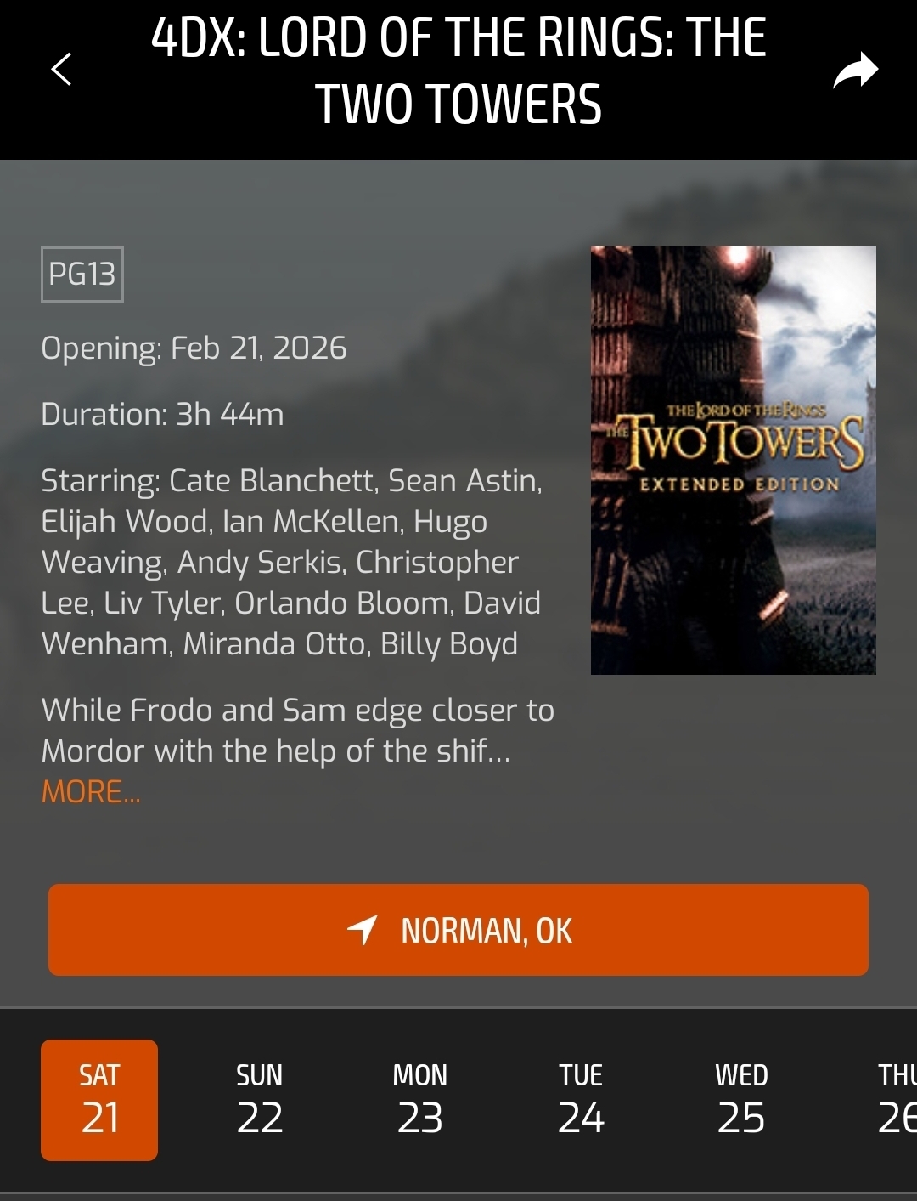This screenshot has width=917, height=1201.
Task: Tap the share arrow icon
Action: pyautogui.click(x=855, y=70)
